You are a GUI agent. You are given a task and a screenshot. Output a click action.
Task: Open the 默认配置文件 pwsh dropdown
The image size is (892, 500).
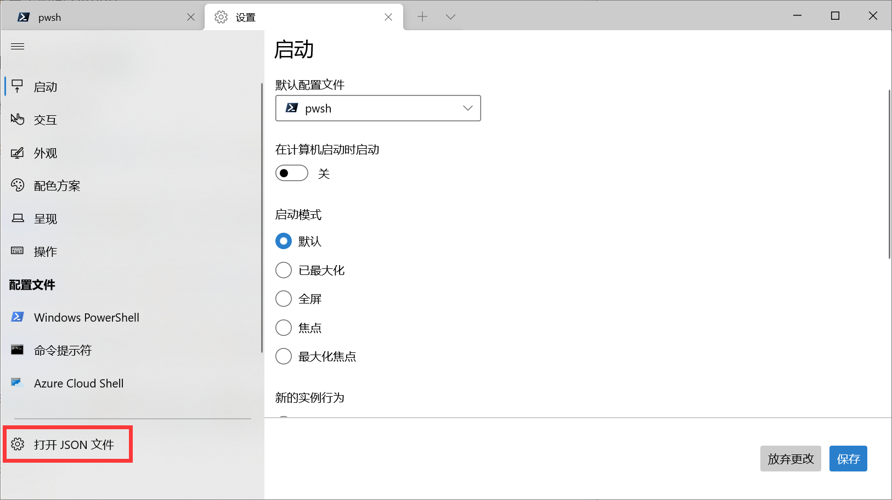(x=378, y=108)
